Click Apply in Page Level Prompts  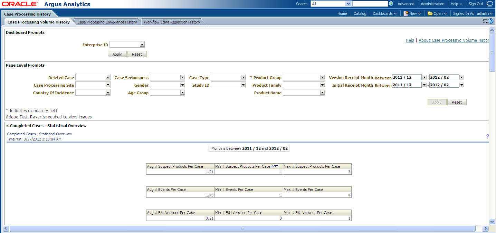pyautogui.click(x=437, y=102)
